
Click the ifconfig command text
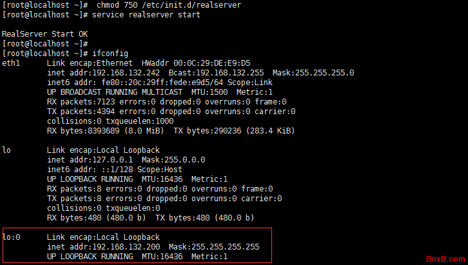pos(110,53)
